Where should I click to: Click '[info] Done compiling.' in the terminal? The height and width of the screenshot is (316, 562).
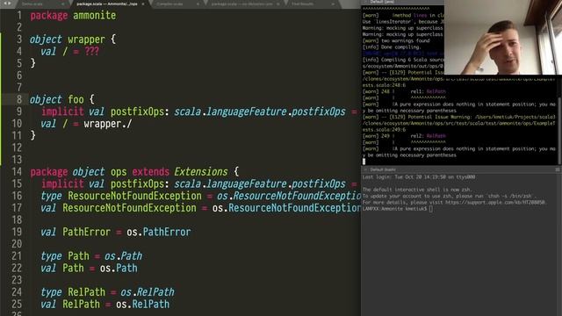click(x=391, y=47)
